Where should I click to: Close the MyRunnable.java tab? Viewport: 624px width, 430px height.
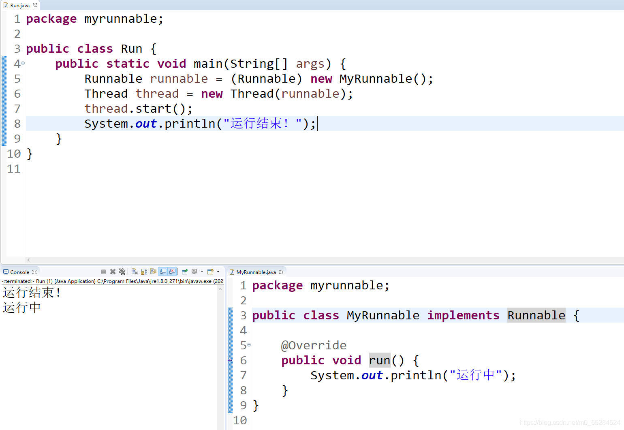[x=281, y=272]
